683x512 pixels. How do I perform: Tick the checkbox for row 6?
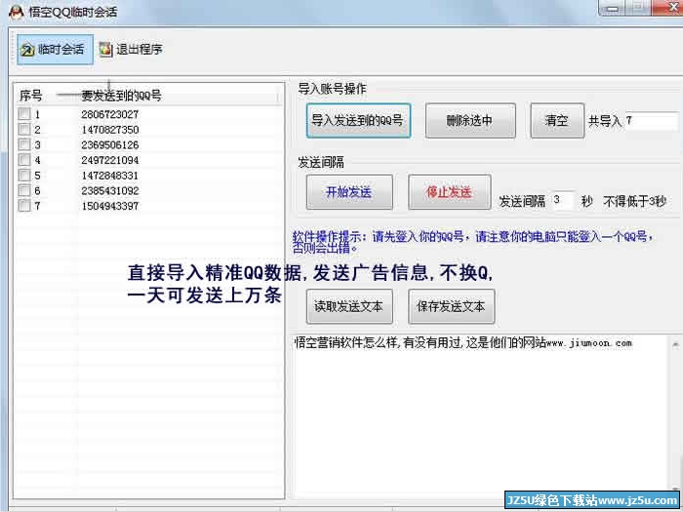pyautogui.click(x=24, y=190)
